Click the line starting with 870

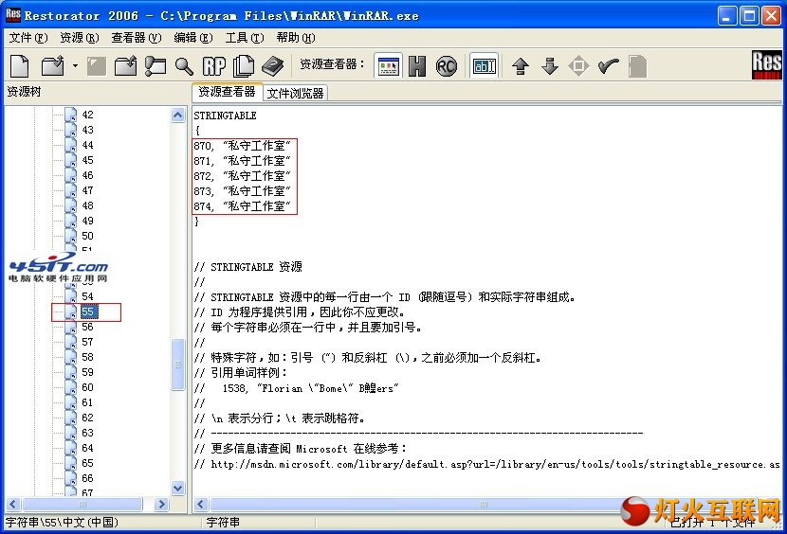(x=243, y=146)
